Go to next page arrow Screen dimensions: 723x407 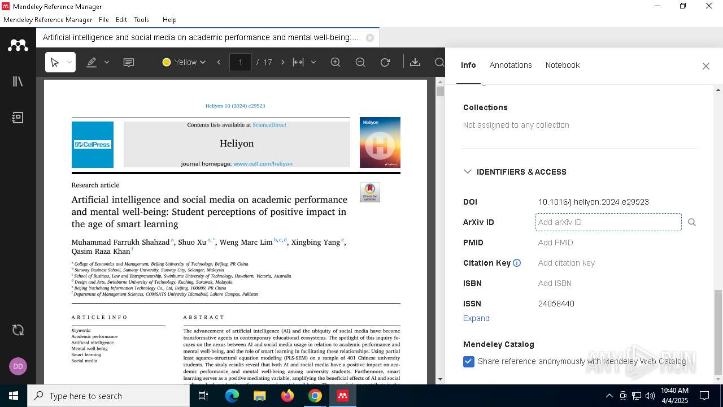283,62
